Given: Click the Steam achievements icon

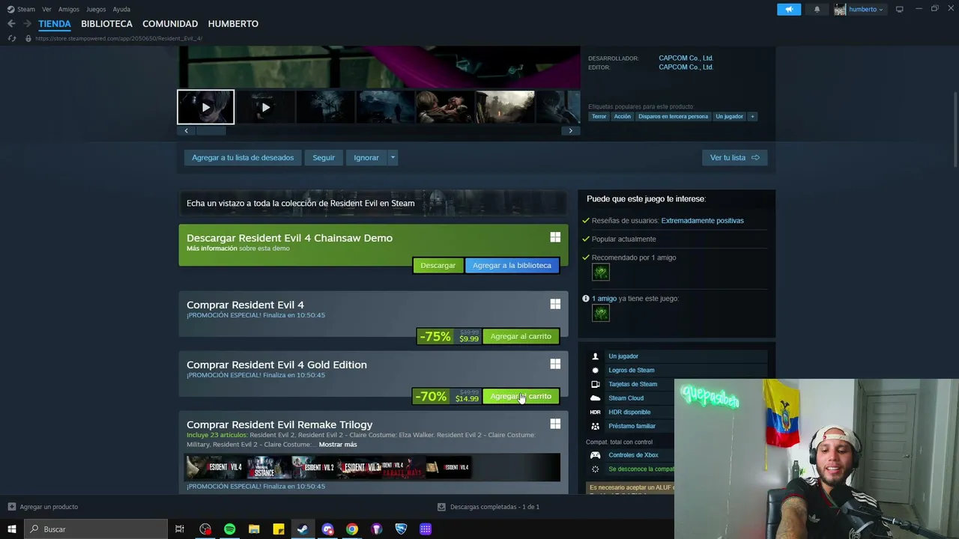Looking at the screenshot, I should point(596,370).
